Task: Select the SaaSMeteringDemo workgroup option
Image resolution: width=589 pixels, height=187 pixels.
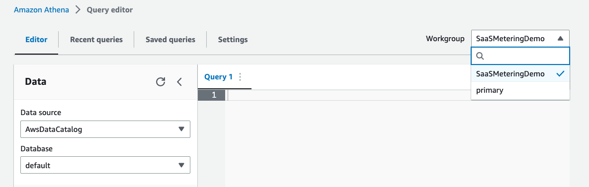Action: [520, 74]
